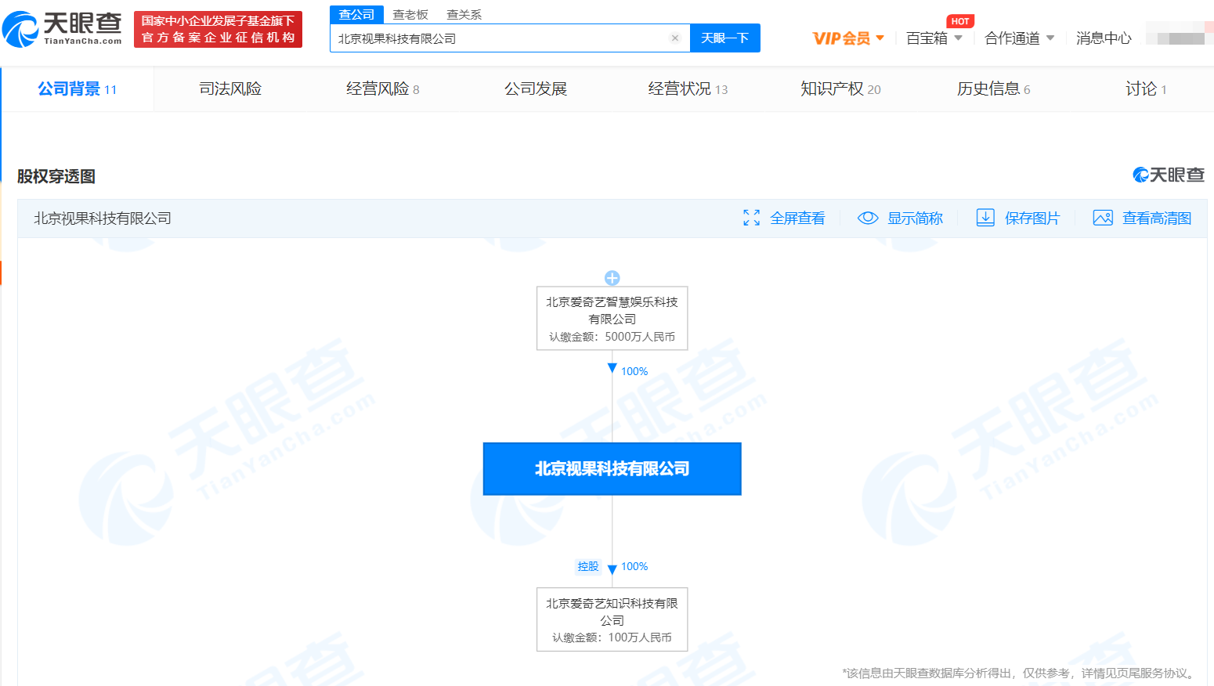
Task: Click the fullscreen view icon
Action: pos(752,218)
